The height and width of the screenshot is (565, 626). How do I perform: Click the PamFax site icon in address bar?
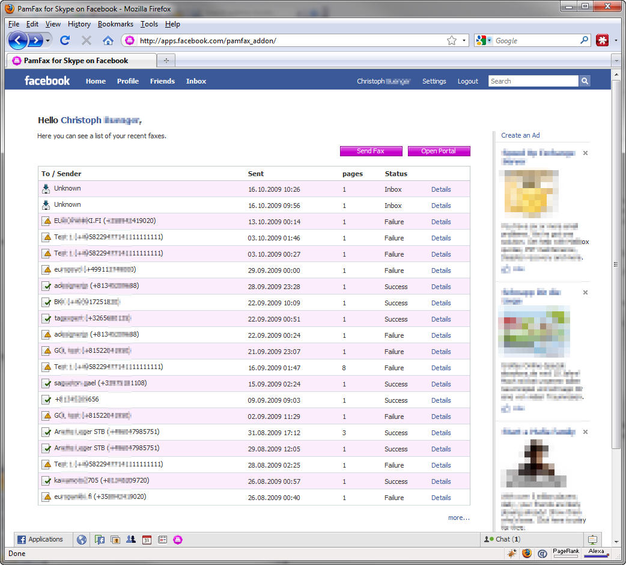tap(129, 40)
